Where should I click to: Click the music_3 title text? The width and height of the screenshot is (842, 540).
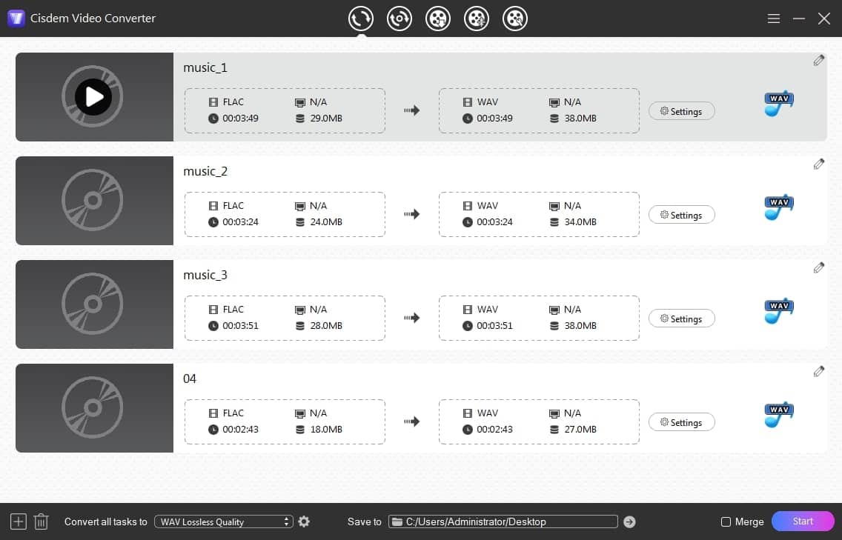[205, 275]
